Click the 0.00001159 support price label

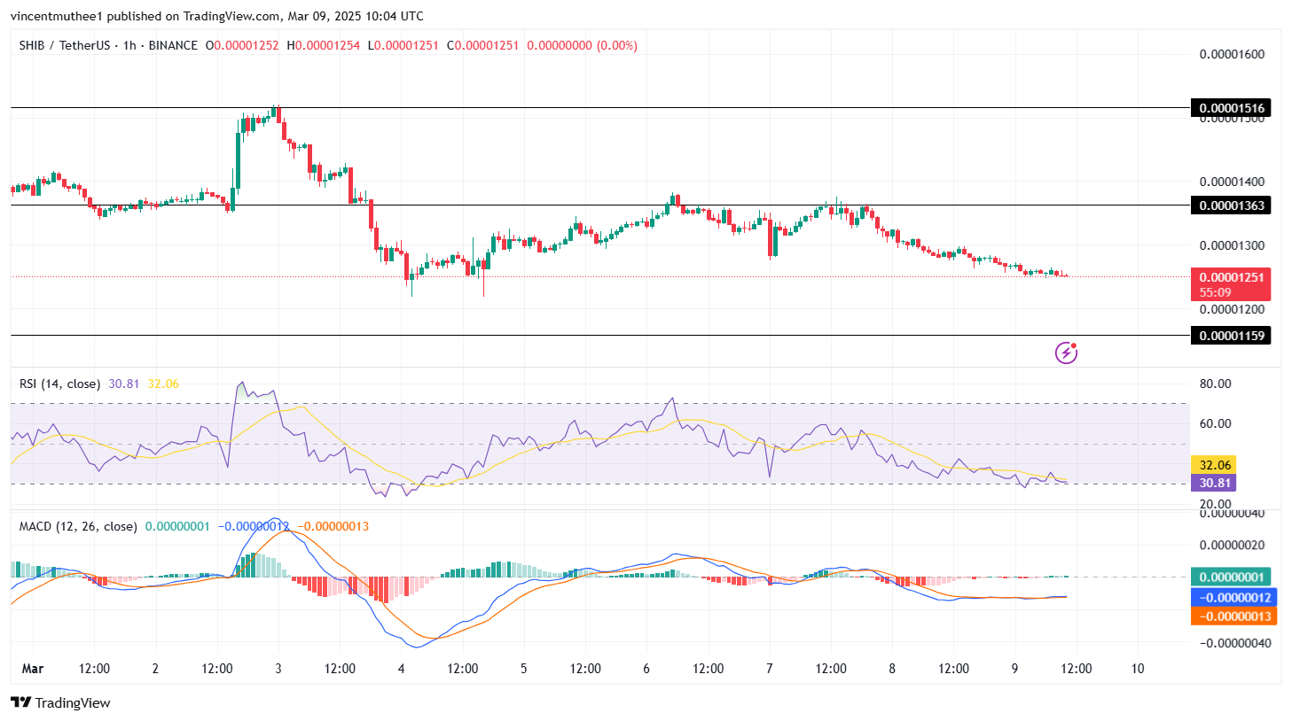coord(1232,336)
